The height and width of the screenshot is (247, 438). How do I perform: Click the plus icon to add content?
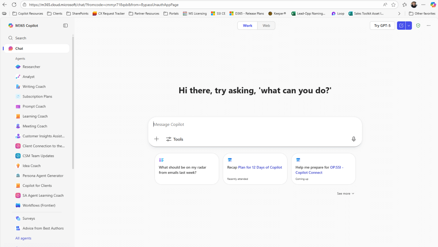pyautogui.click(x=157, y=139)
